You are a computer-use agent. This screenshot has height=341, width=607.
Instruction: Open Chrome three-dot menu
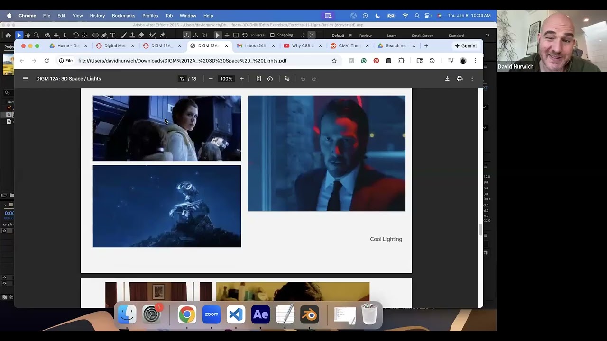click(x=475, y=61)
